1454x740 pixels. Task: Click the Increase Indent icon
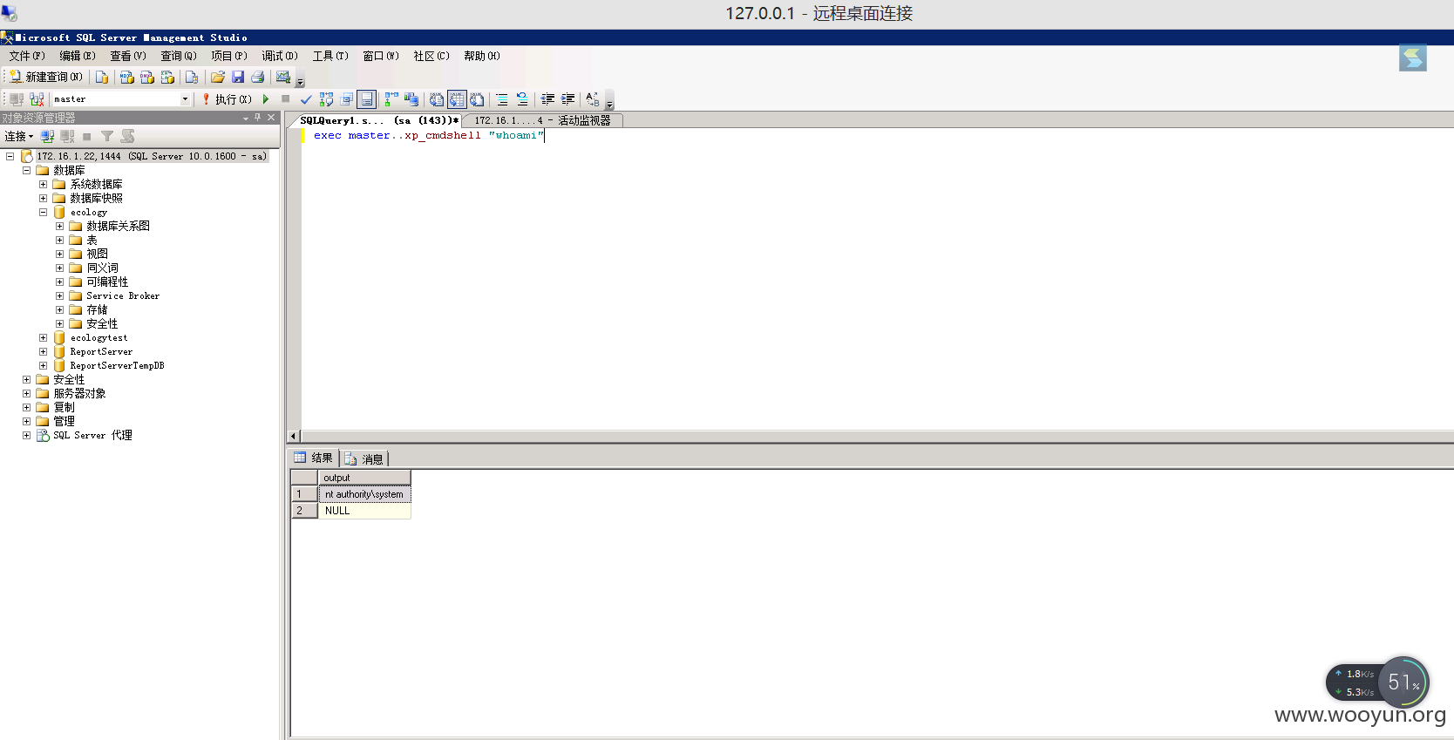567,99
